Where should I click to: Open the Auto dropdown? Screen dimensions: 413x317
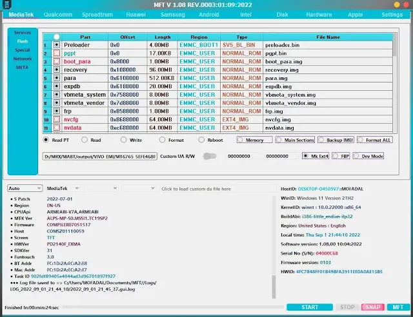click(x=25, y=188)
